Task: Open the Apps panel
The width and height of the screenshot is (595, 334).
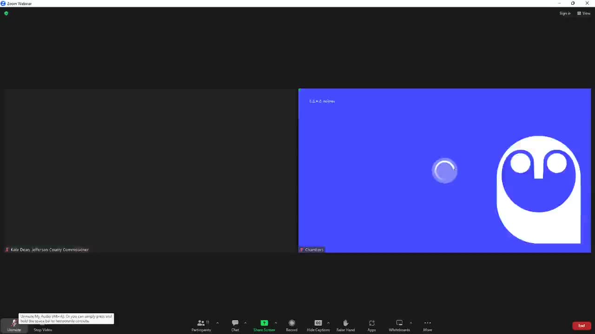Action: [x=371, y=325]
